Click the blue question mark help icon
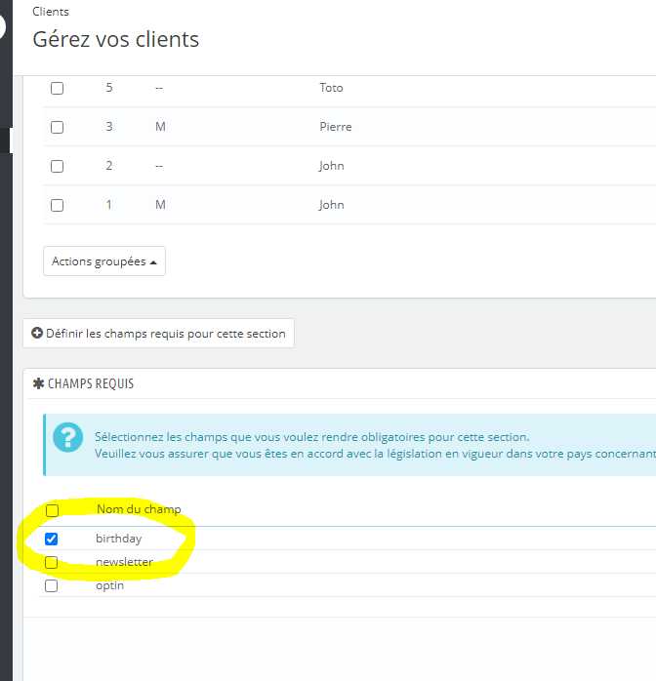 [x=67, y=437]
